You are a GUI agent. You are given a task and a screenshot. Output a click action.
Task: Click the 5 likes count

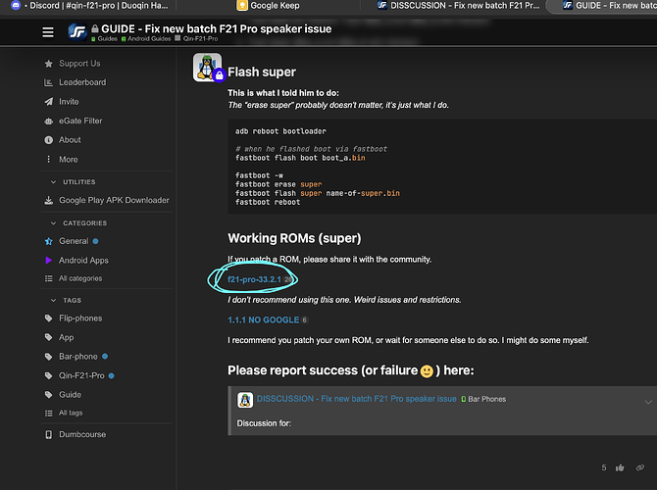pyautogui.click(x=604, y=467)
